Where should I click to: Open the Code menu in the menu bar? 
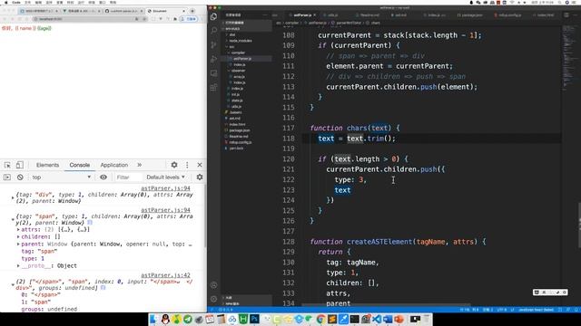(16, 2)
